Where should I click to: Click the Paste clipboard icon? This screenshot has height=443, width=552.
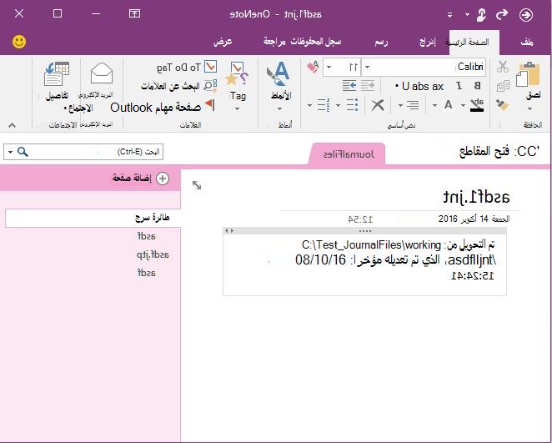click(528, 74)
